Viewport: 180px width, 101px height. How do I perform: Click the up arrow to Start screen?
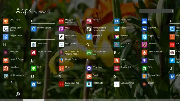coord(18,94)
